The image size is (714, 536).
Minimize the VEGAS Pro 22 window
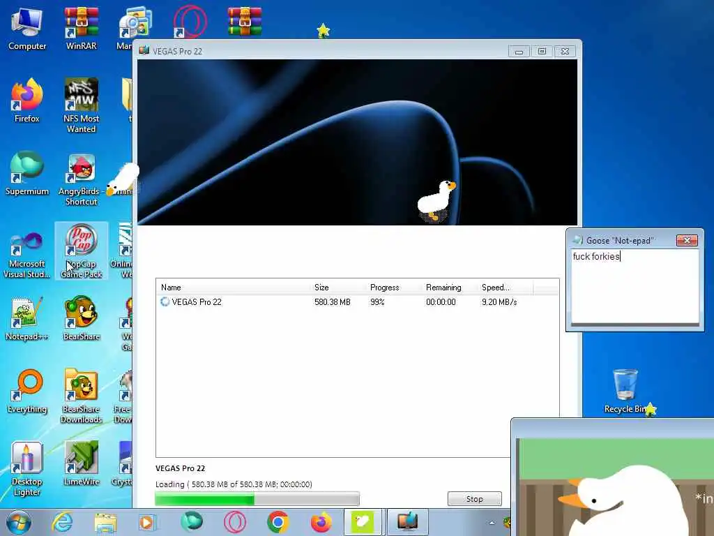pyautogui.click(x=519, y=52)
